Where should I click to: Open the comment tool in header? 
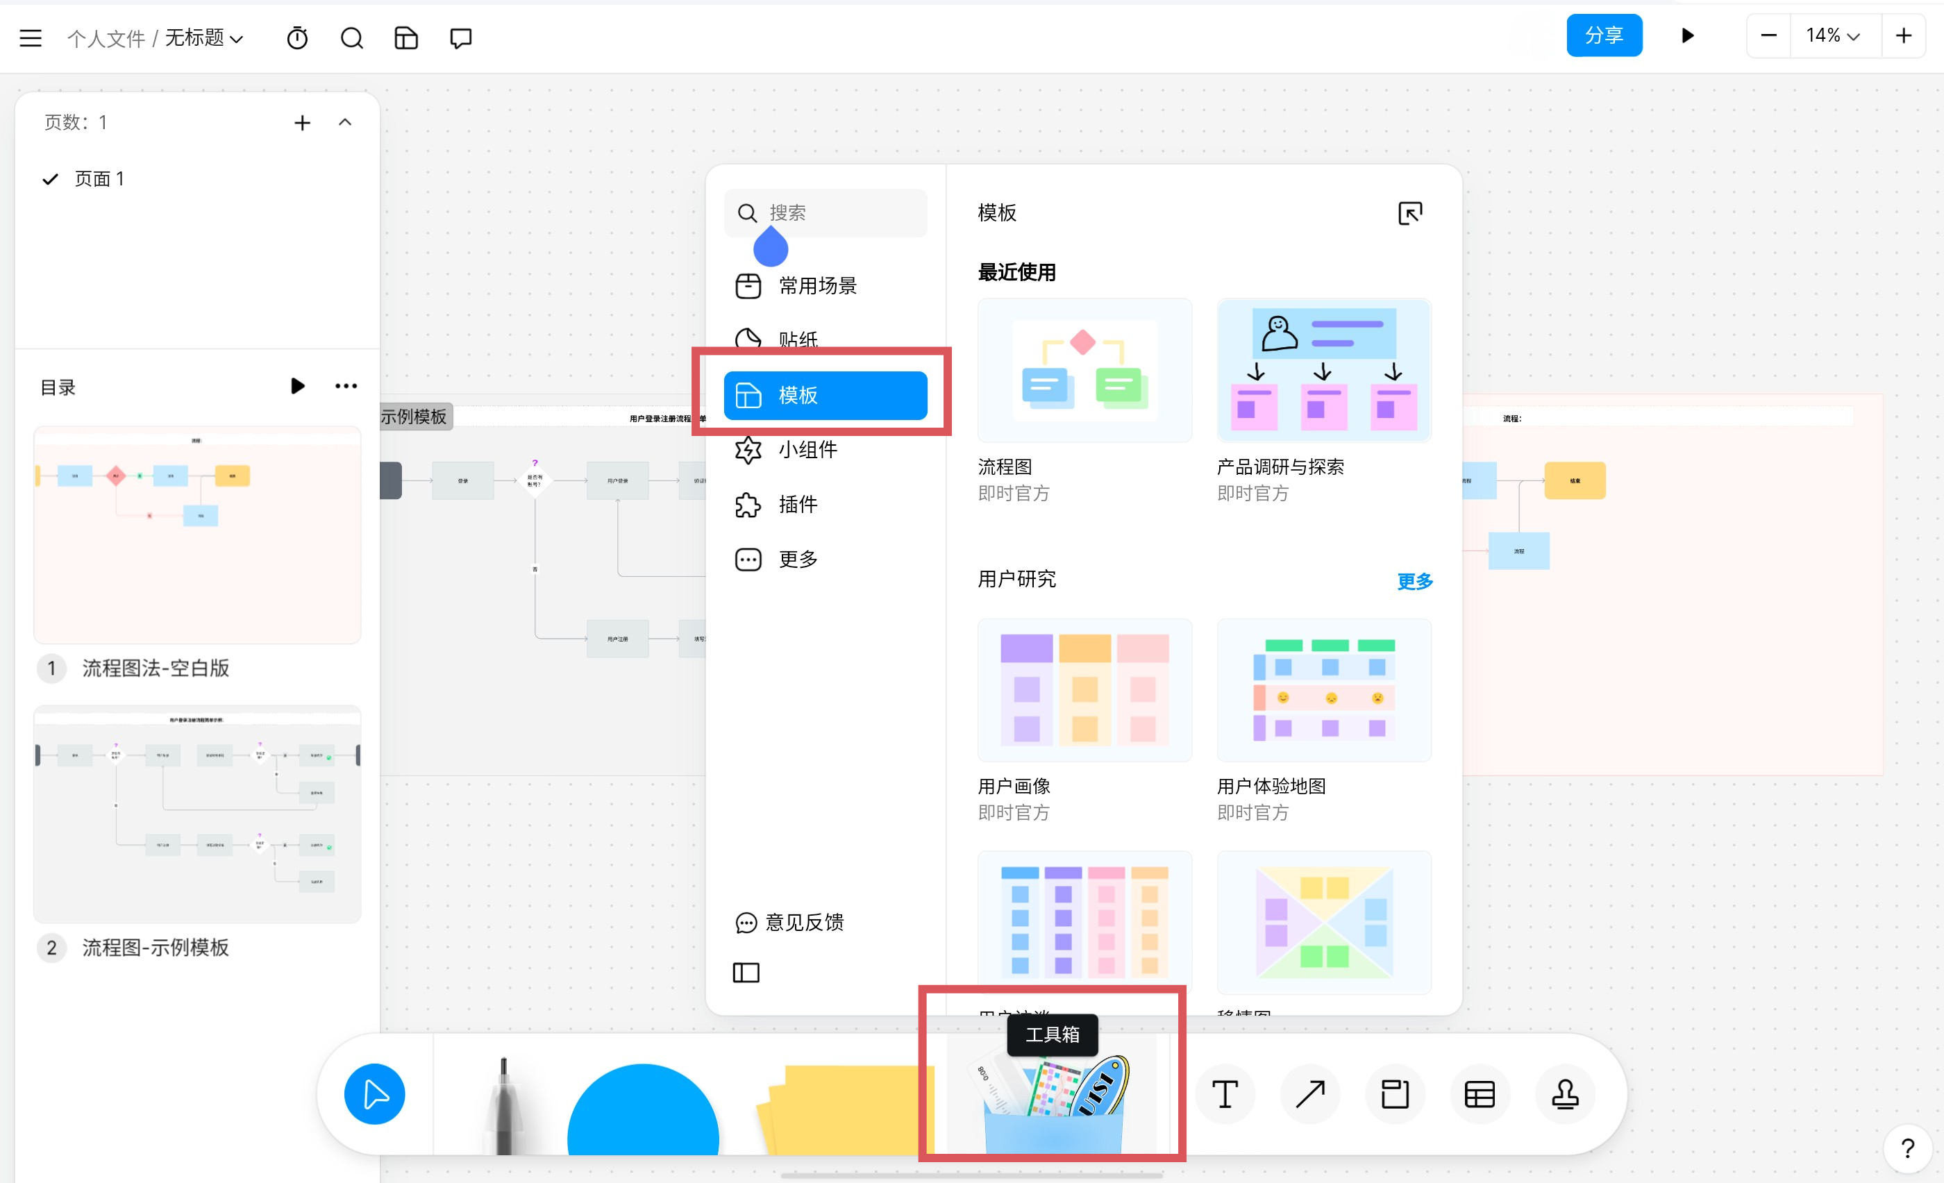tap(461, 38)
